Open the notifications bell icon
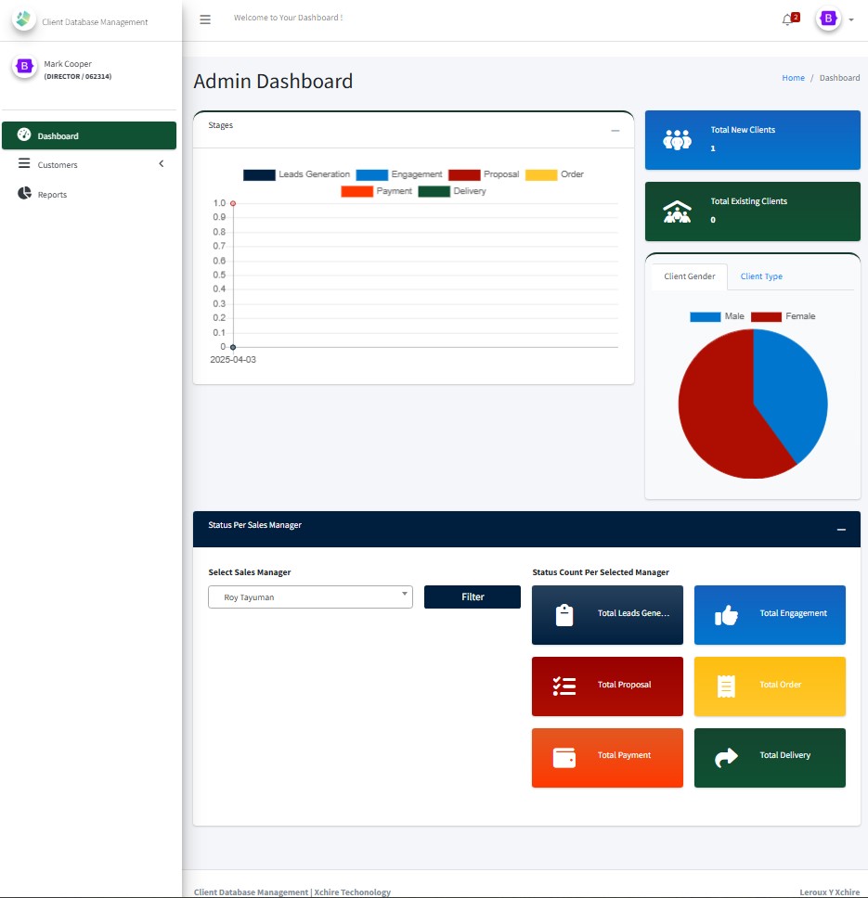The image size is (868, 898). tap(788, 20)
